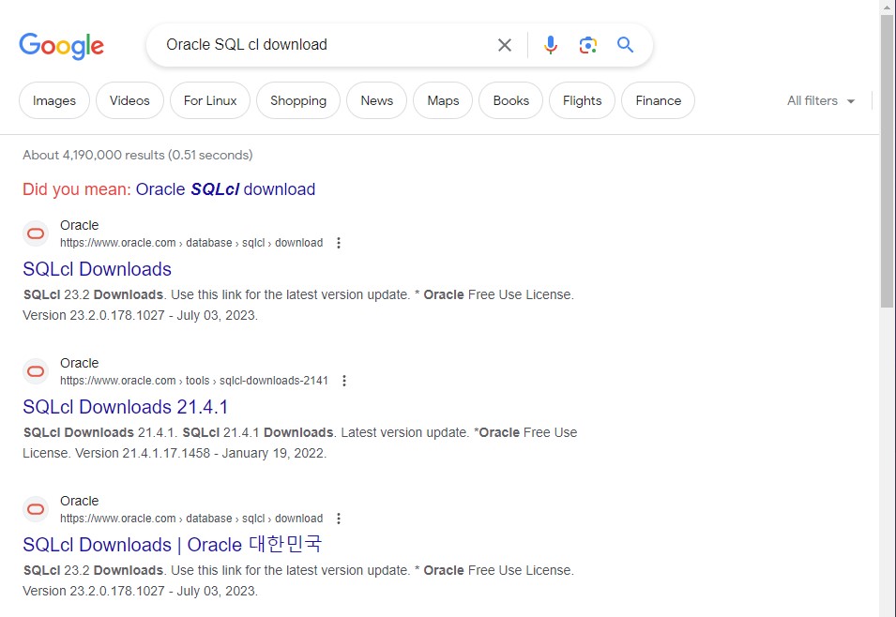Click the Oracle favicon of SQLcl Downloads result

pos(36,233)
